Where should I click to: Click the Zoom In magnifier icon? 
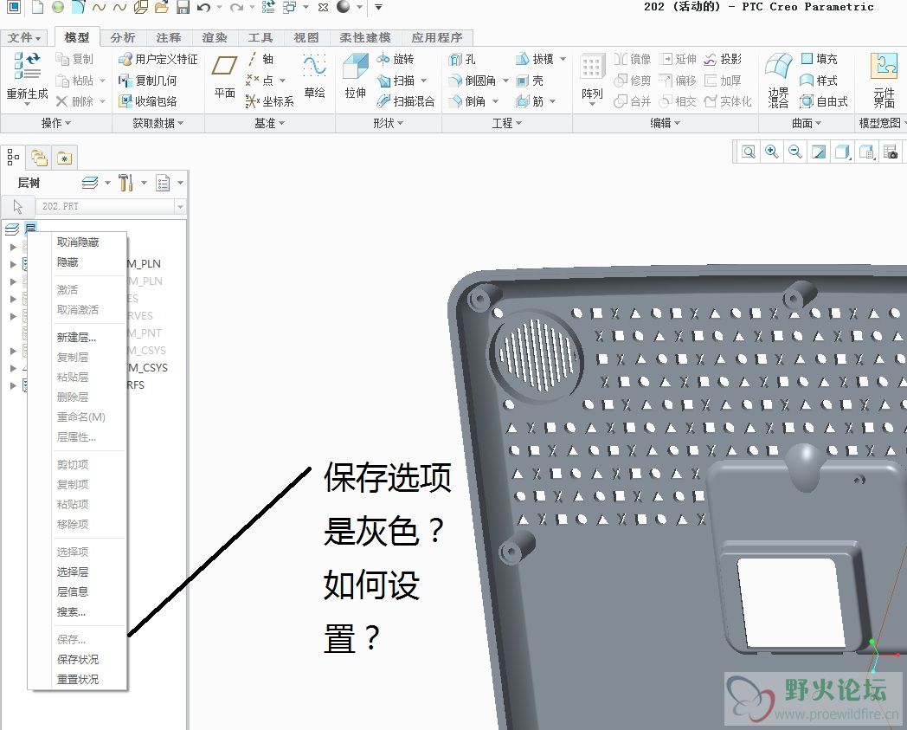click(x=772, y=152)
